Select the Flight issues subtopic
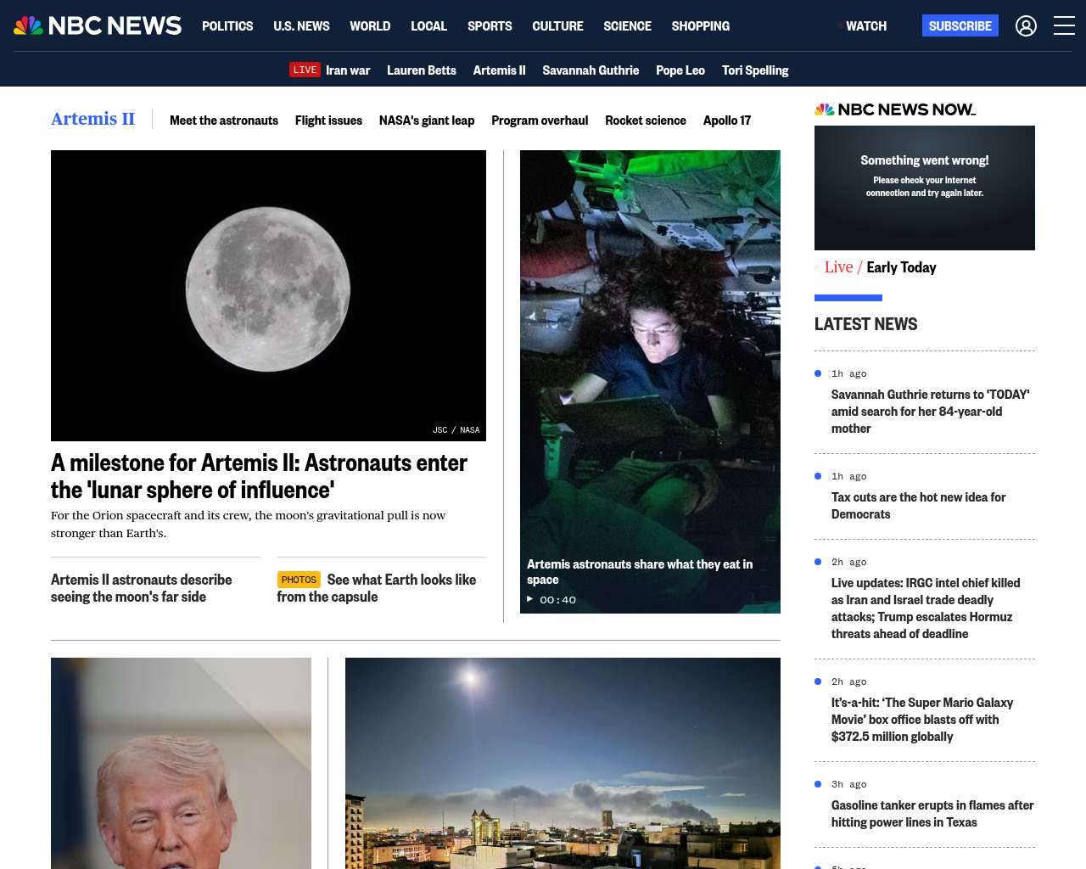This screenshot has height=869, width=1086. 328,121
